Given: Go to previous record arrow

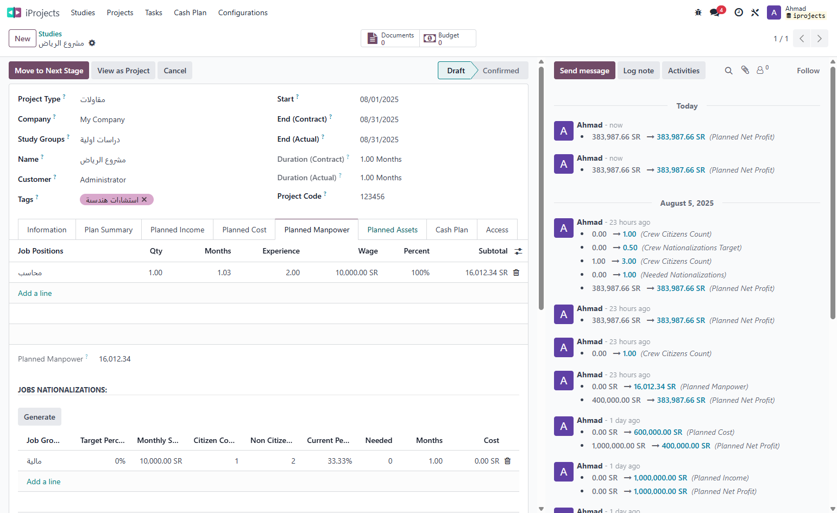Looking at the screenshot, I should (x=802, y=39).
